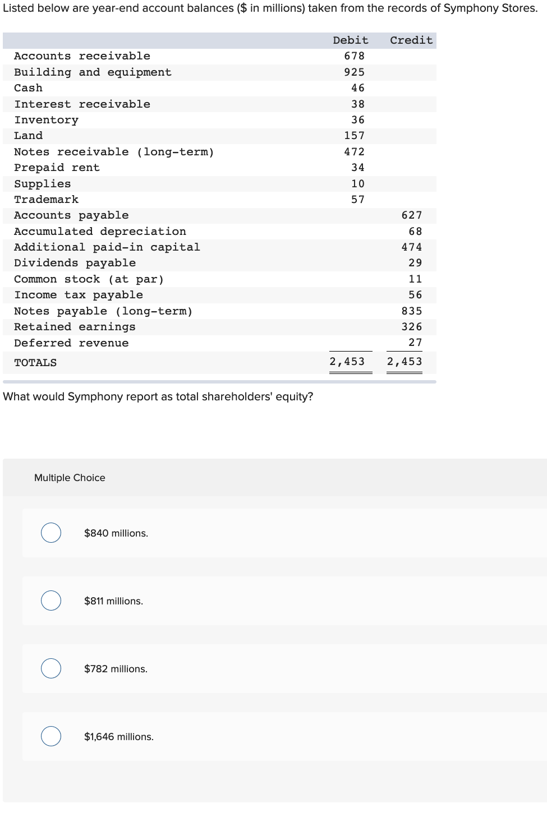This screenshot has width=547, height=813.
Task: Click the $811 millions answer label
Action: pyautogui.click(x=114, y=600)
